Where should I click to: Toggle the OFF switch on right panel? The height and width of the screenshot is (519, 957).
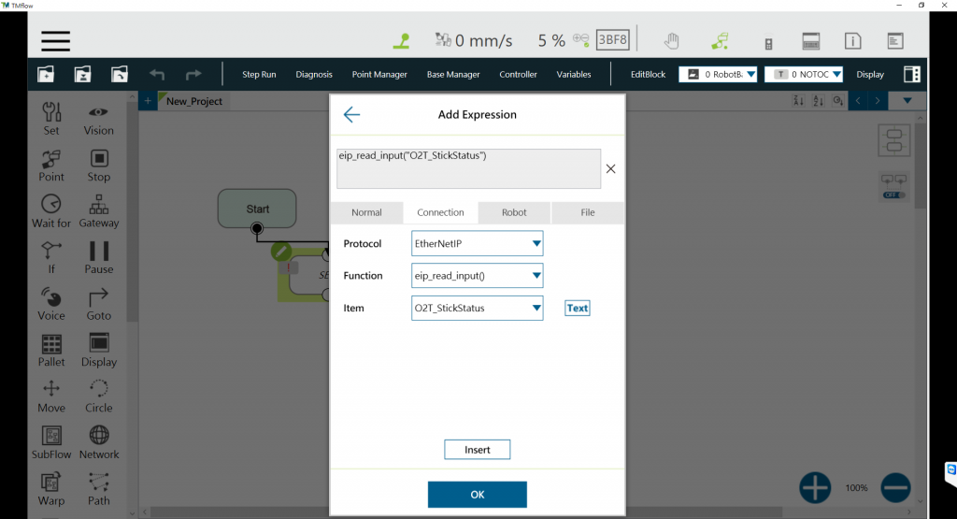pyautogui.click(x=893, y=195)
